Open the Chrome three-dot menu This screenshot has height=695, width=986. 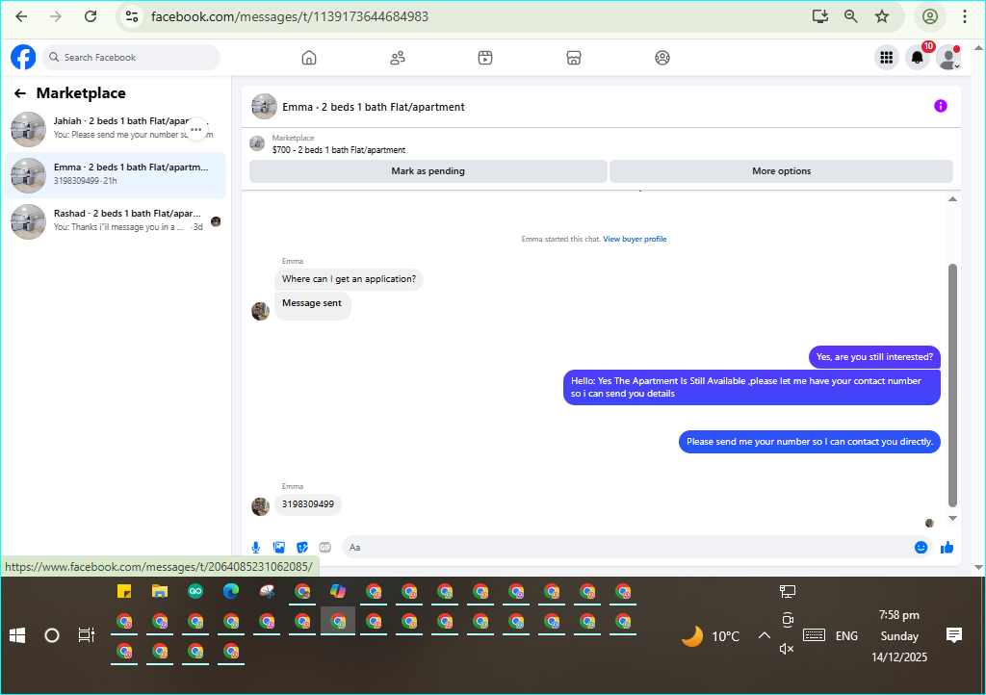965,16
